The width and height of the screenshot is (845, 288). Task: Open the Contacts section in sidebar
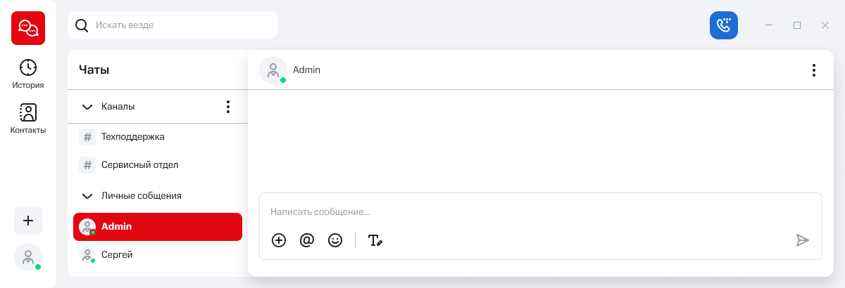tap(28, 118)
